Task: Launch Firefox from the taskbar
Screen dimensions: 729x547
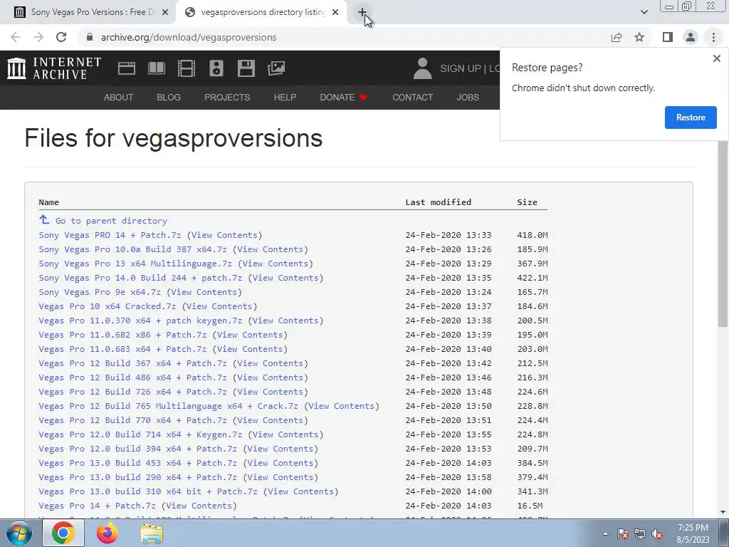Action: click(107, 533)
